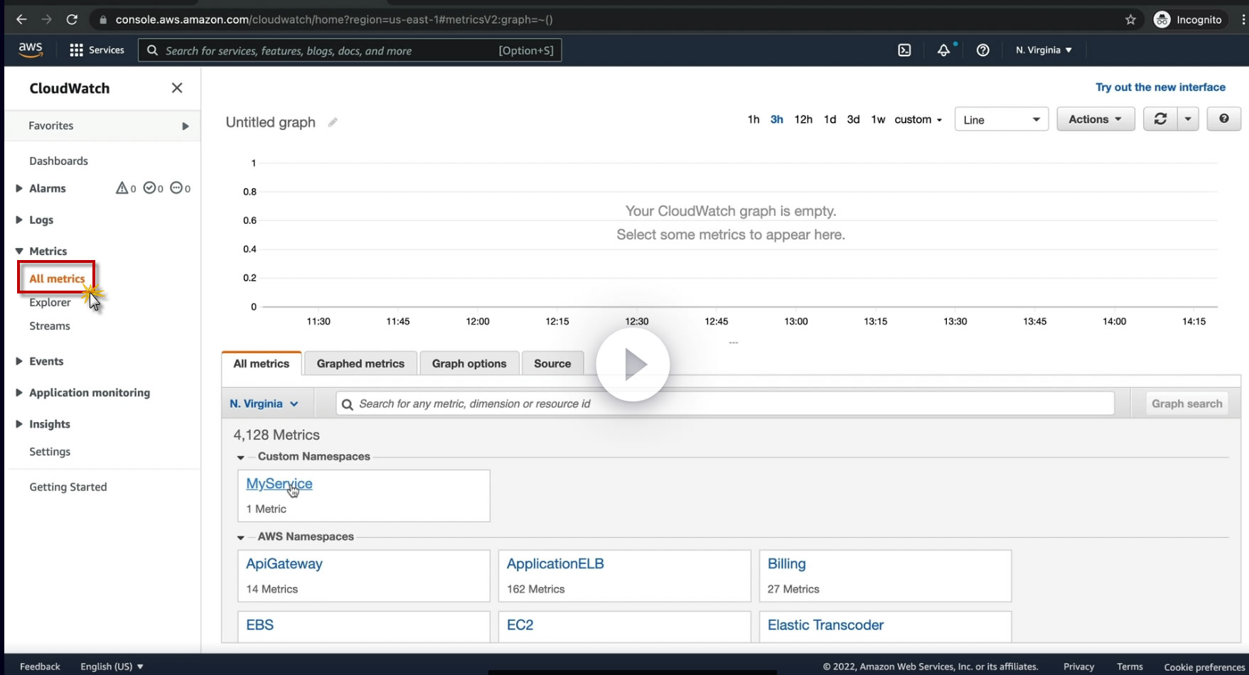Open the EC2 namespace
This screenshot has width=1249, height=675.
520,625
